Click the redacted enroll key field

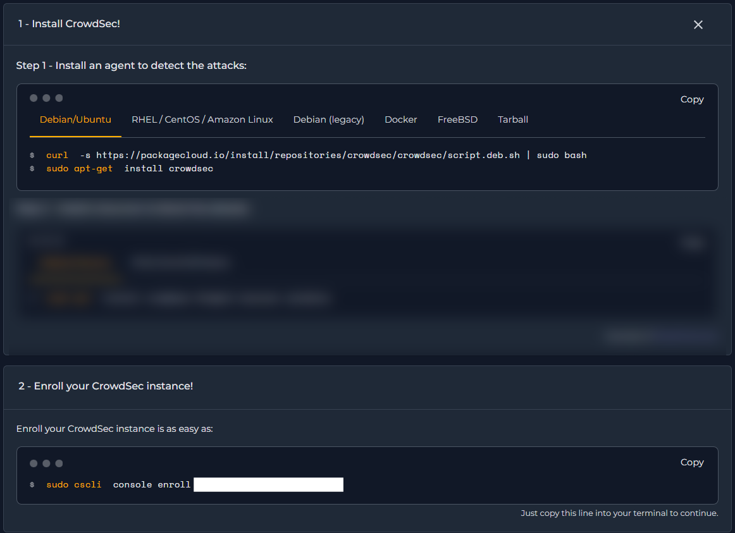tap(269, 485)
